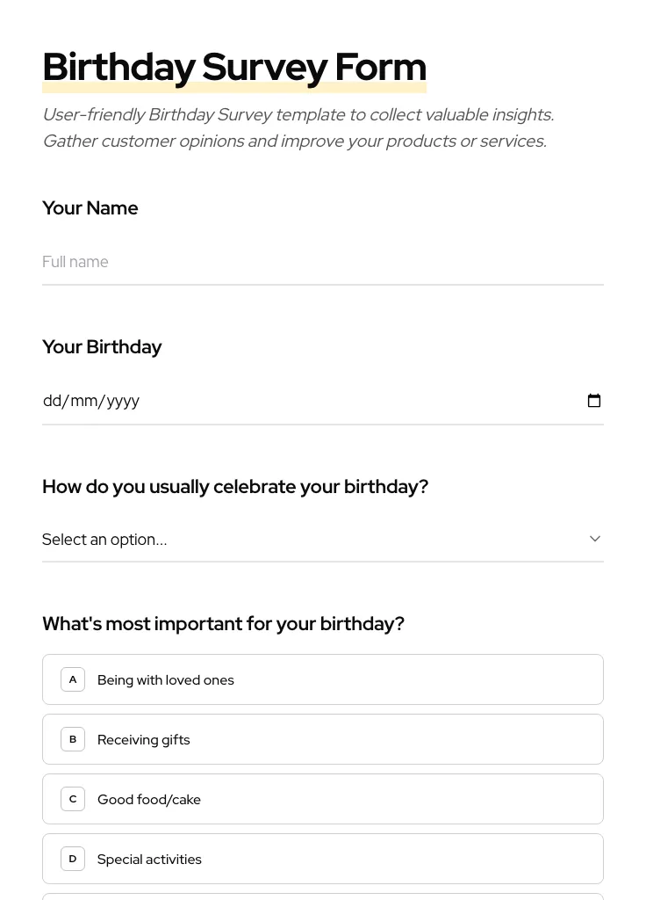Viewport: 646px width, 900px height.
Task: Select "Being with loved ones" answer
Action: (x=323, y=679)
